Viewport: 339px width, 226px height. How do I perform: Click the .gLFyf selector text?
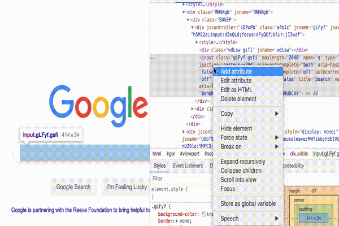point(158,207)
